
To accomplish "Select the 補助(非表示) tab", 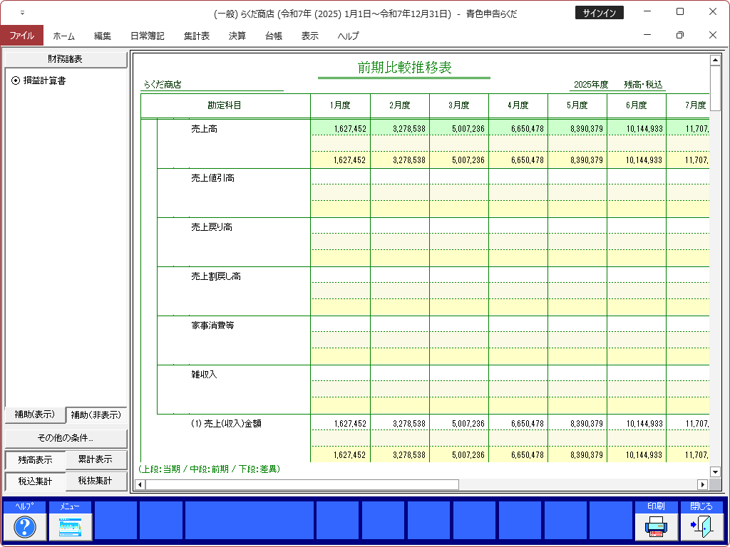I will [x=96, y=415].
